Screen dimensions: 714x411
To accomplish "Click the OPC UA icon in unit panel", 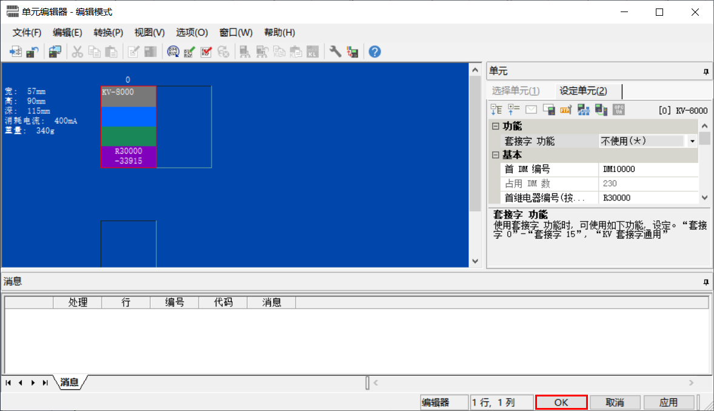I will pyautogui.click(x=618, y=110).
